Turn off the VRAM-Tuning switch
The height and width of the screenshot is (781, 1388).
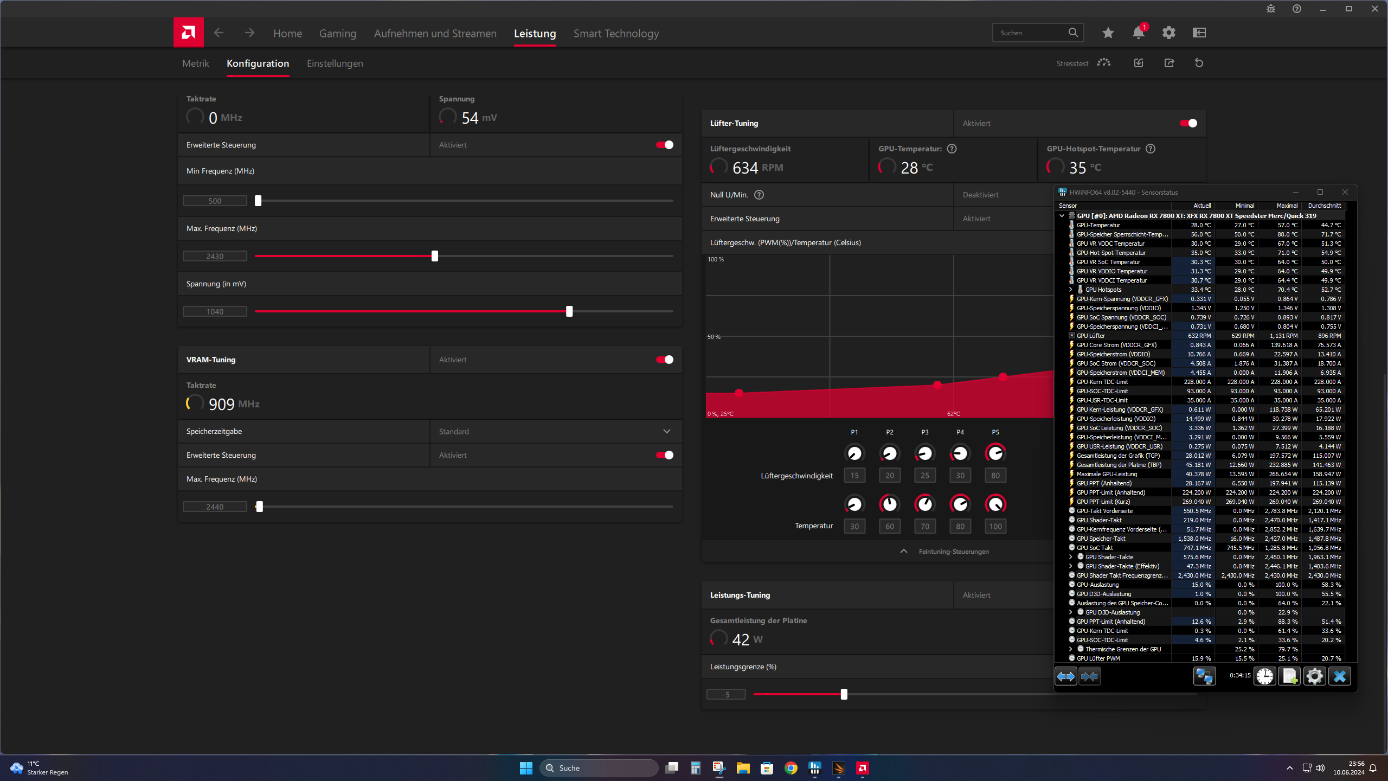(x=664, y=360)
